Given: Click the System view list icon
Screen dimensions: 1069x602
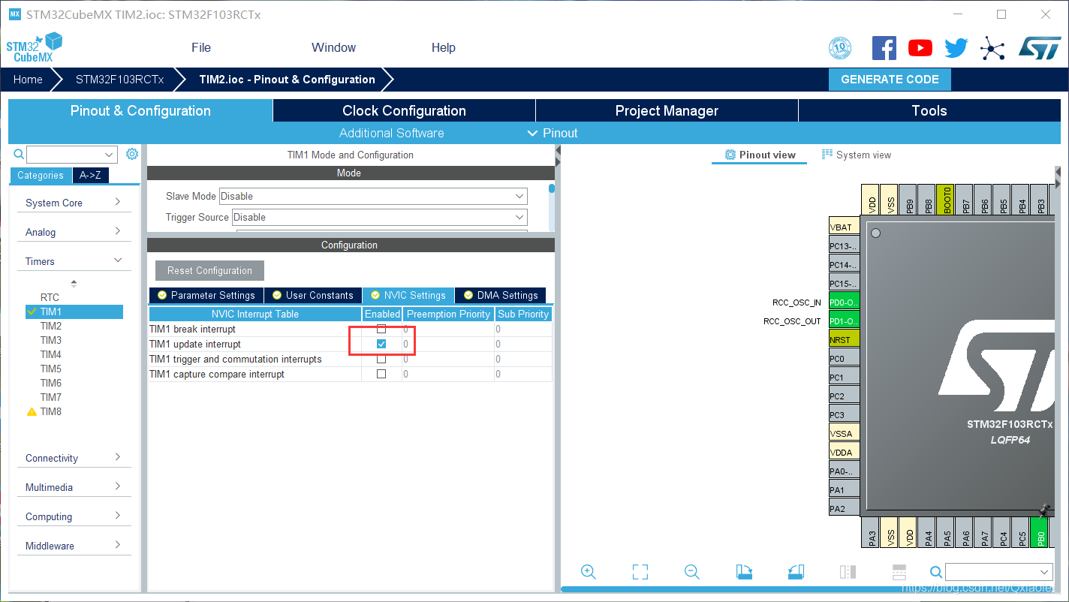Looking at the screenshot, I should [x=827, y=155].
